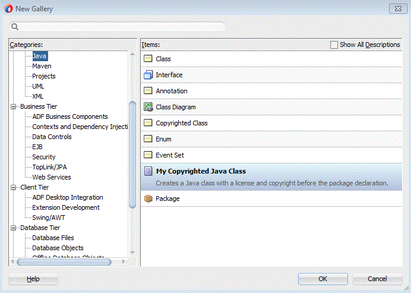
Task: Select the Web Services category
Action: coord(52,177)
